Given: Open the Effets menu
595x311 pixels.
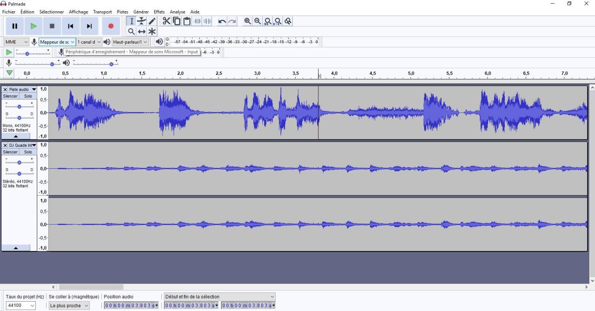Looking at the screenshot, I should (159, 12).
